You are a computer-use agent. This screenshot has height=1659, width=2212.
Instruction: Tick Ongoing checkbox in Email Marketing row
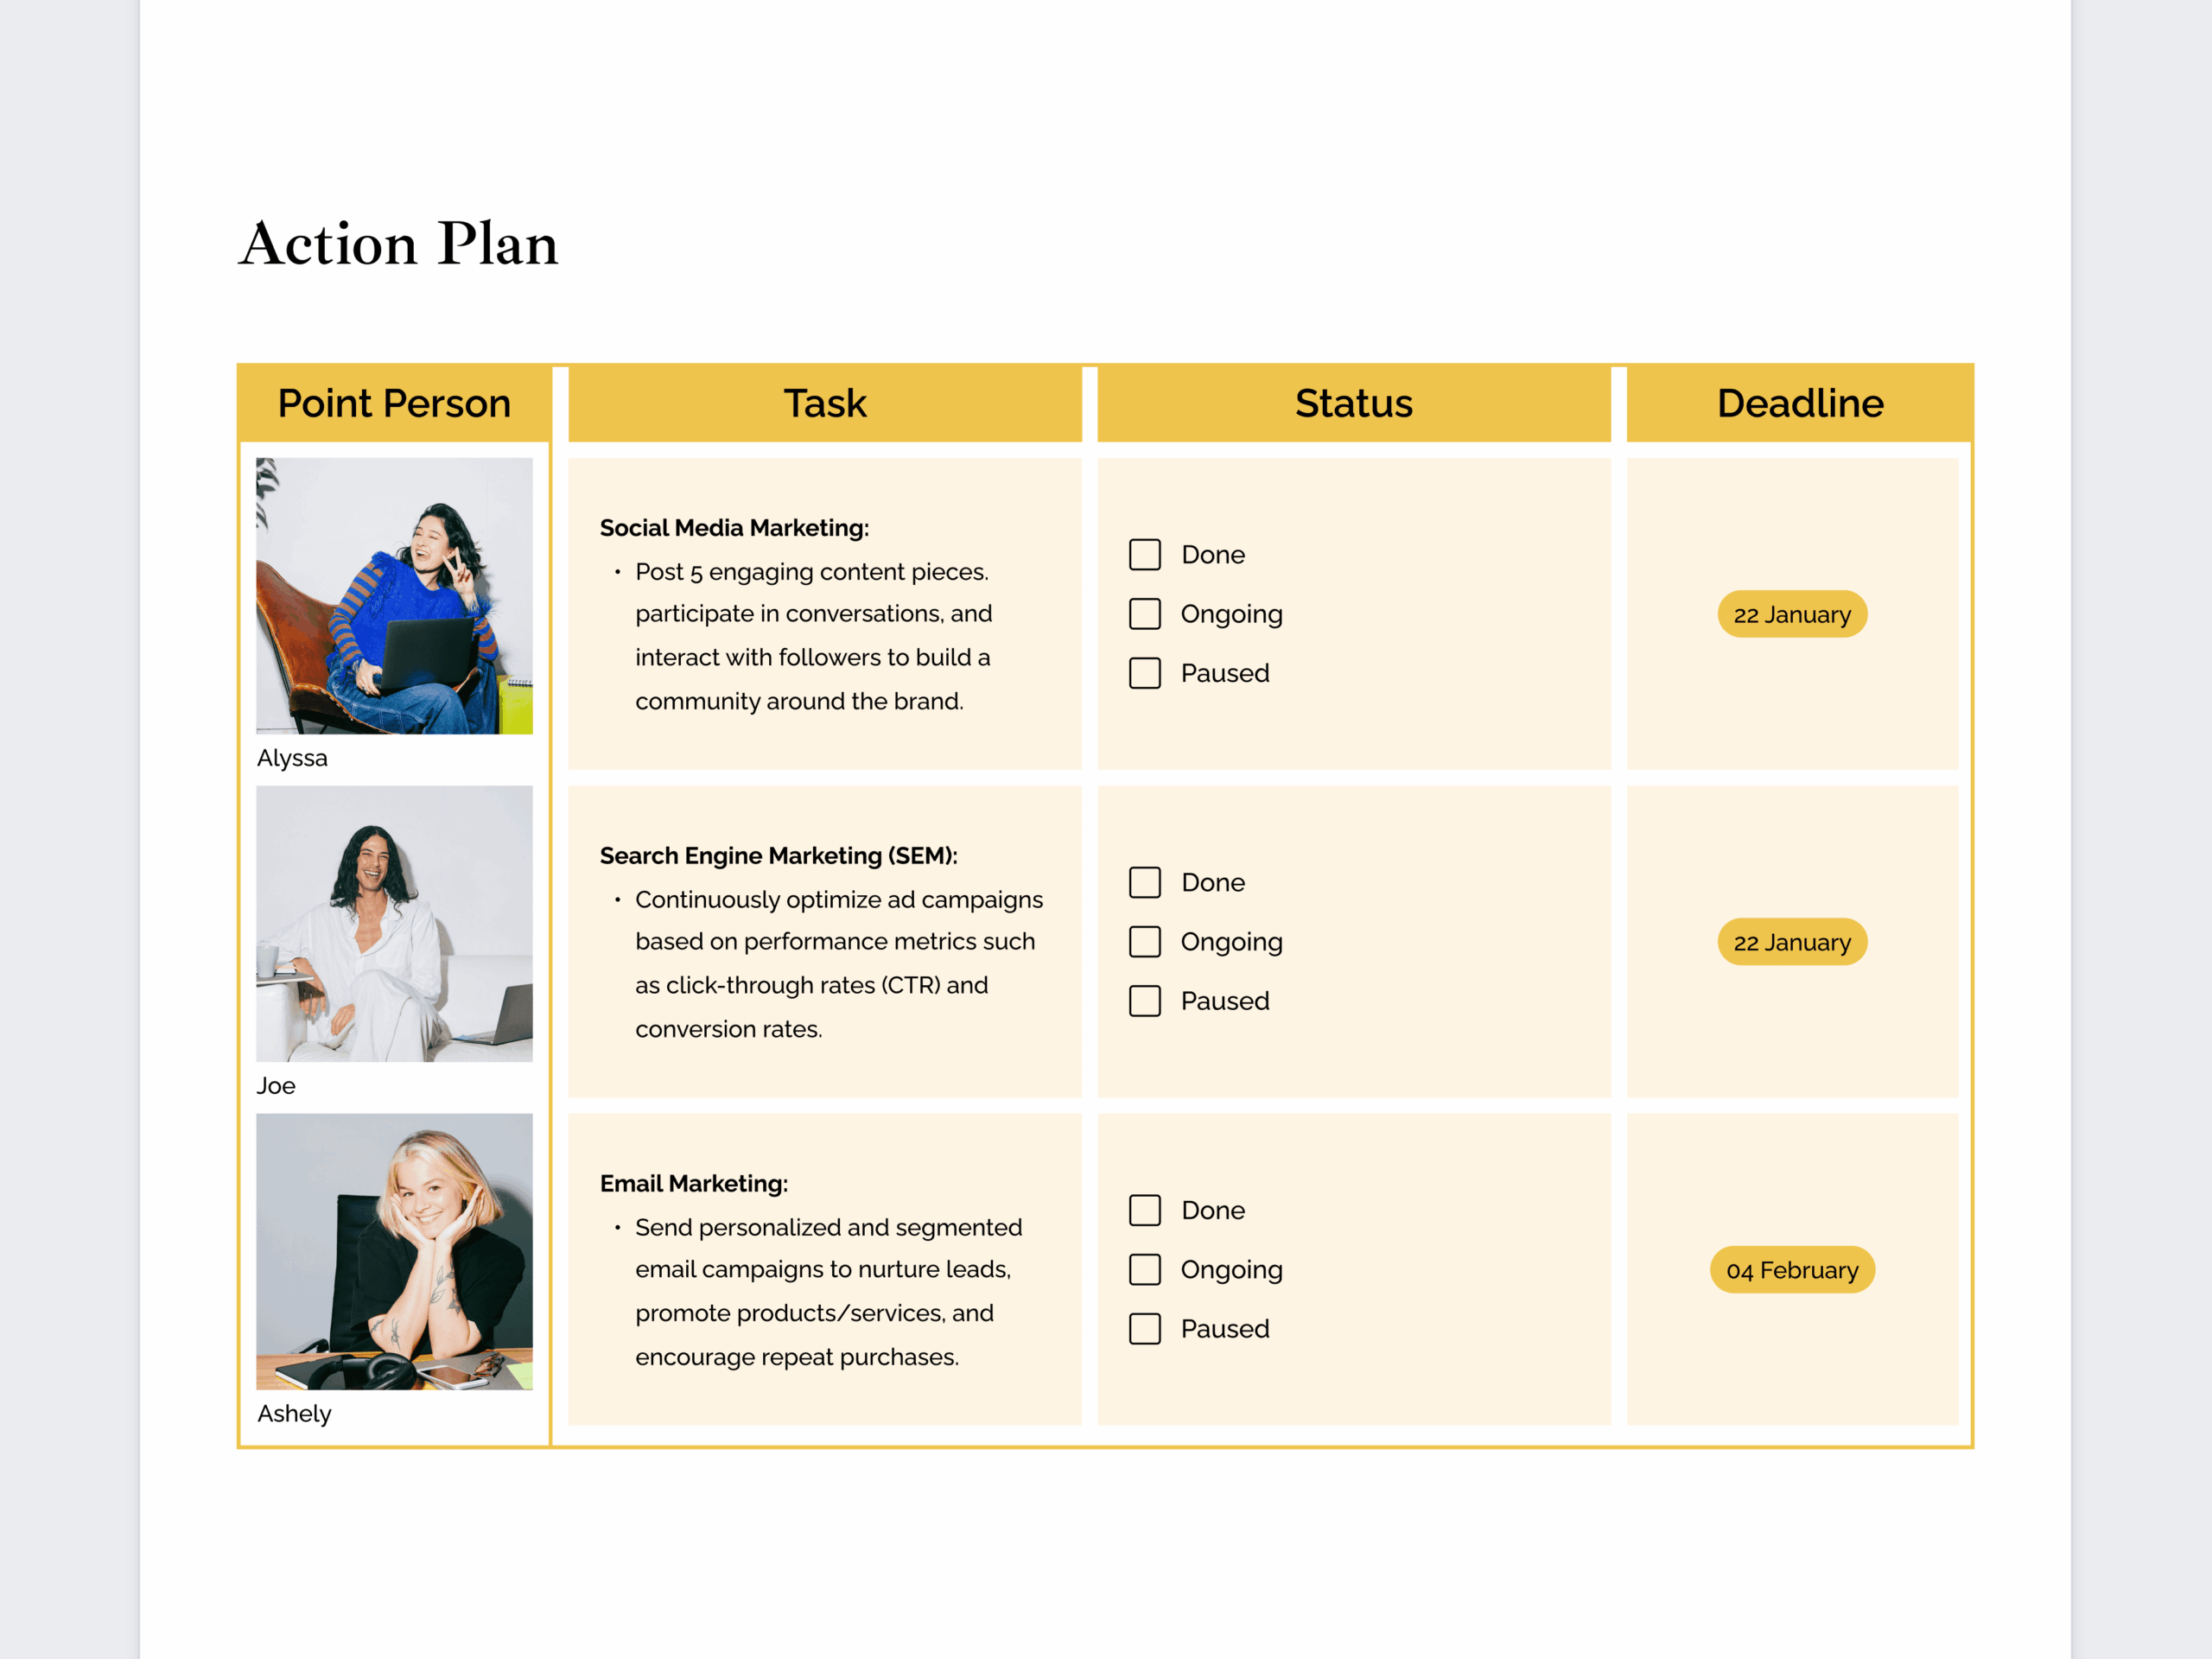click(x=1145, y=1270)
